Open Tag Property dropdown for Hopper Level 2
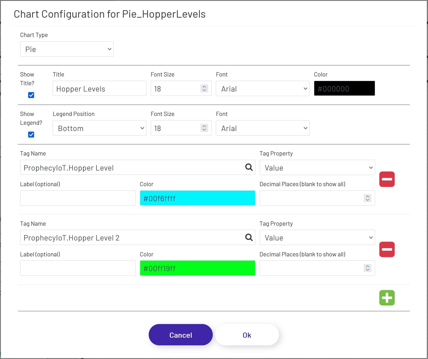 [x=317, y=238]
